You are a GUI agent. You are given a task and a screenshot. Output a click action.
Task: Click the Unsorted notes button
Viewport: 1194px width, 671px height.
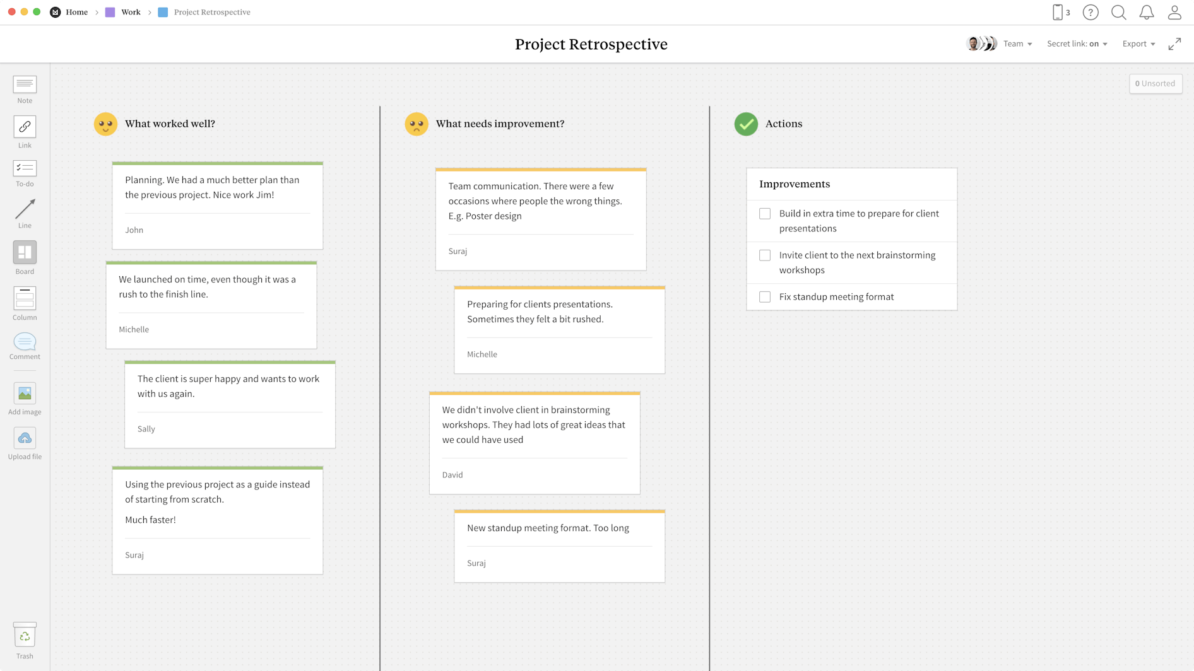pos(1156,83)
